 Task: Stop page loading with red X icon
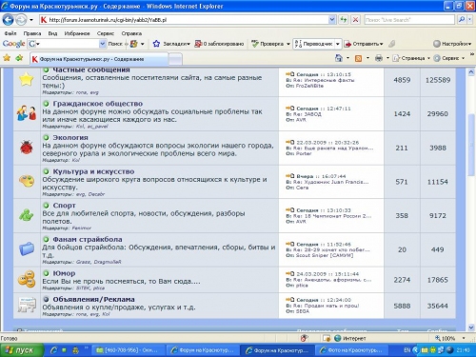click(355, 20)
